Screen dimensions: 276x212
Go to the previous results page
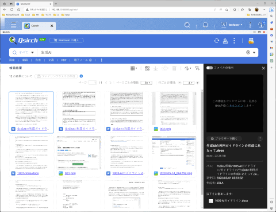point(106,83)
